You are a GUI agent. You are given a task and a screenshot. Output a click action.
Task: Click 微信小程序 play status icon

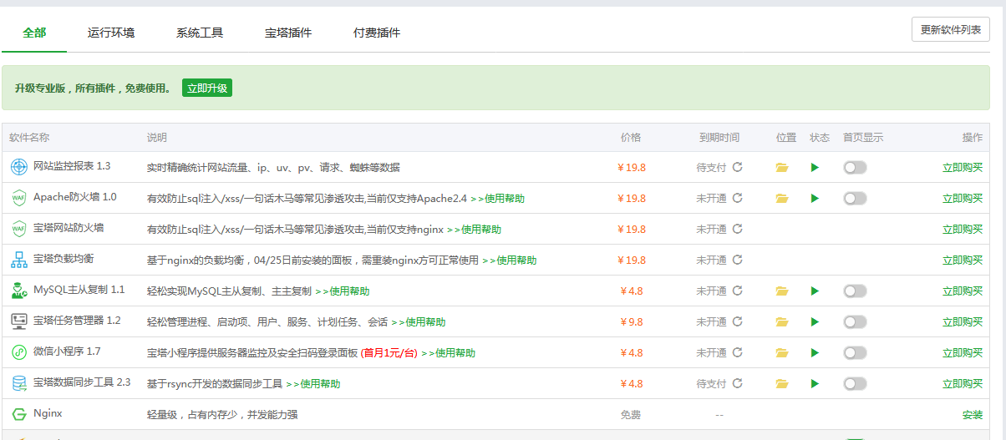click(x=815, y=352)
